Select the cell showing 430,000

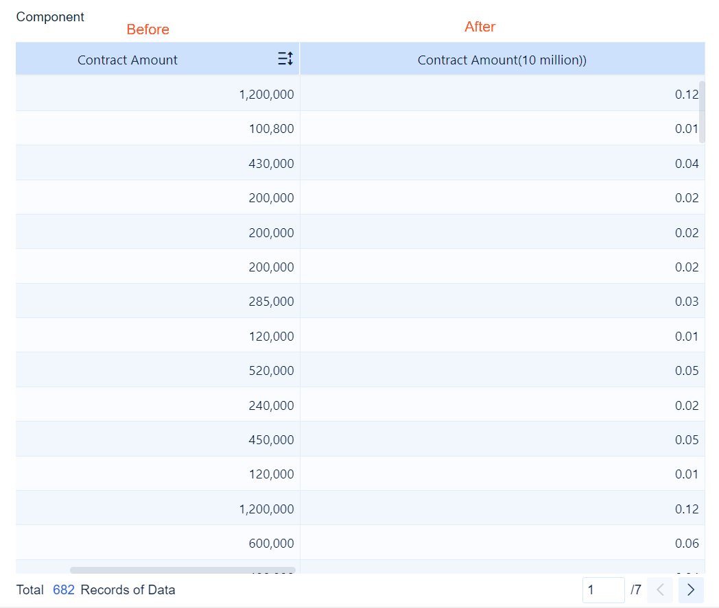[271, 163]
